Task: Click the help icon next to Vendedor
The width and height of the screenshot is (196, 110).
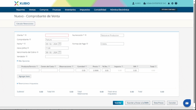Action: [x=27, y=56]
